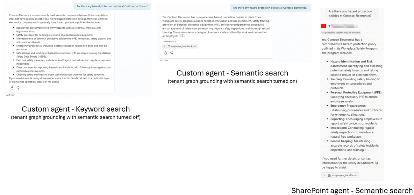
Task: Click 'Just now' timestamp under employee_handbook.pdf response
Action: tap(164, 60)
